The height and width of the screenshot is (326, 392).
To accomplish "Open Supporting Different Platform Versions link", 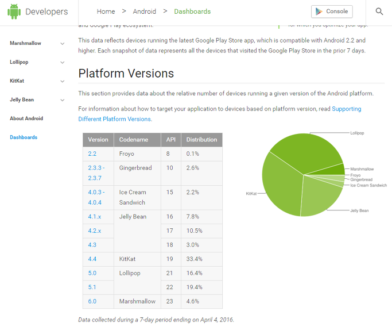I will (220, 114).
